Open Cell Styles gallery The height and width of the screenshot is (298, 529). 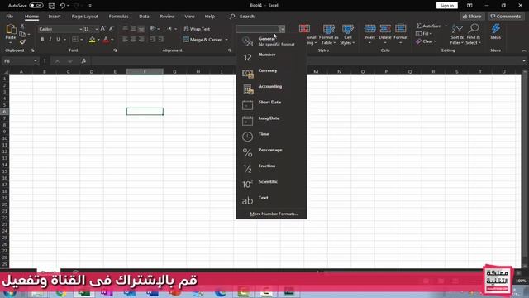347,34
